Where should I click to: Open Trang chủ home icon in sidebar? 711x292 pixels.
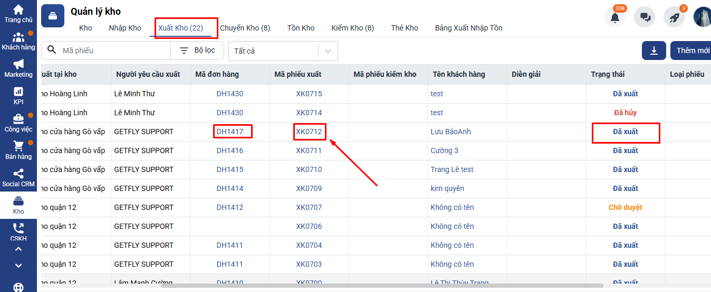click(x=18, y=10)
